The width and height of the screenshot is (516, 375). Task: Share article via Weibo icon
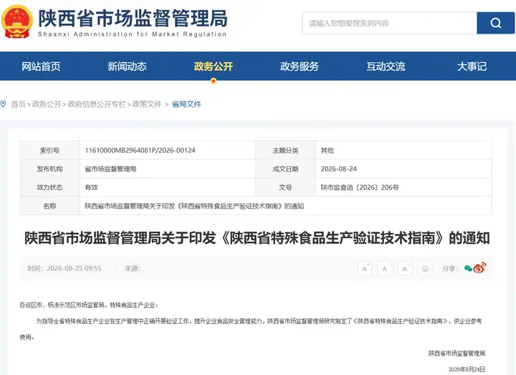point(479,267)
